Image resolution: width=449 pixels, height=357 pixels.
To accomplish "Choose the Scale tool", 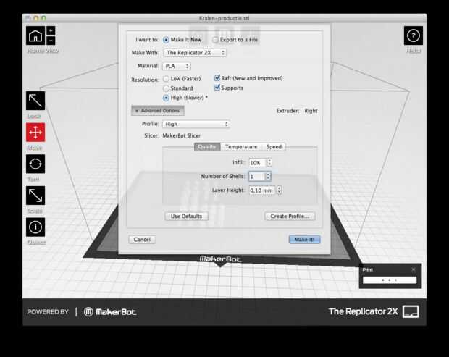I will click(35, 196).
